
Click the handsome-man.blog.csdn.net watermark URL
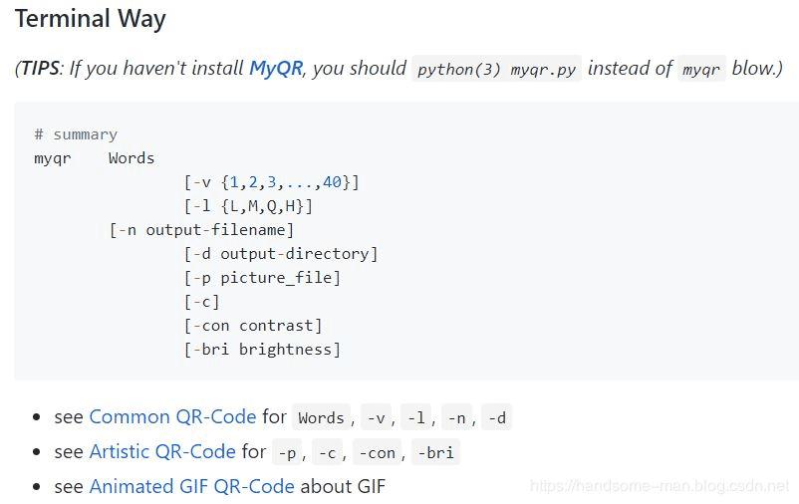tap(660, 486)
